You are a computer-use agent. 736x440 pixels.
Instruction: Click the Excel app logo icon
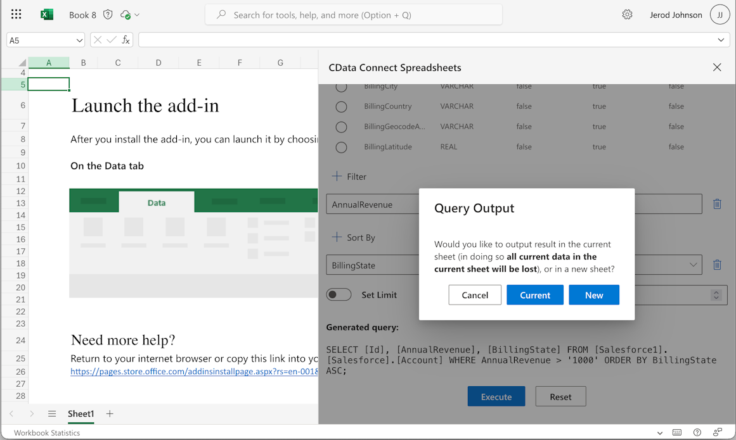(x=47, y=15)
